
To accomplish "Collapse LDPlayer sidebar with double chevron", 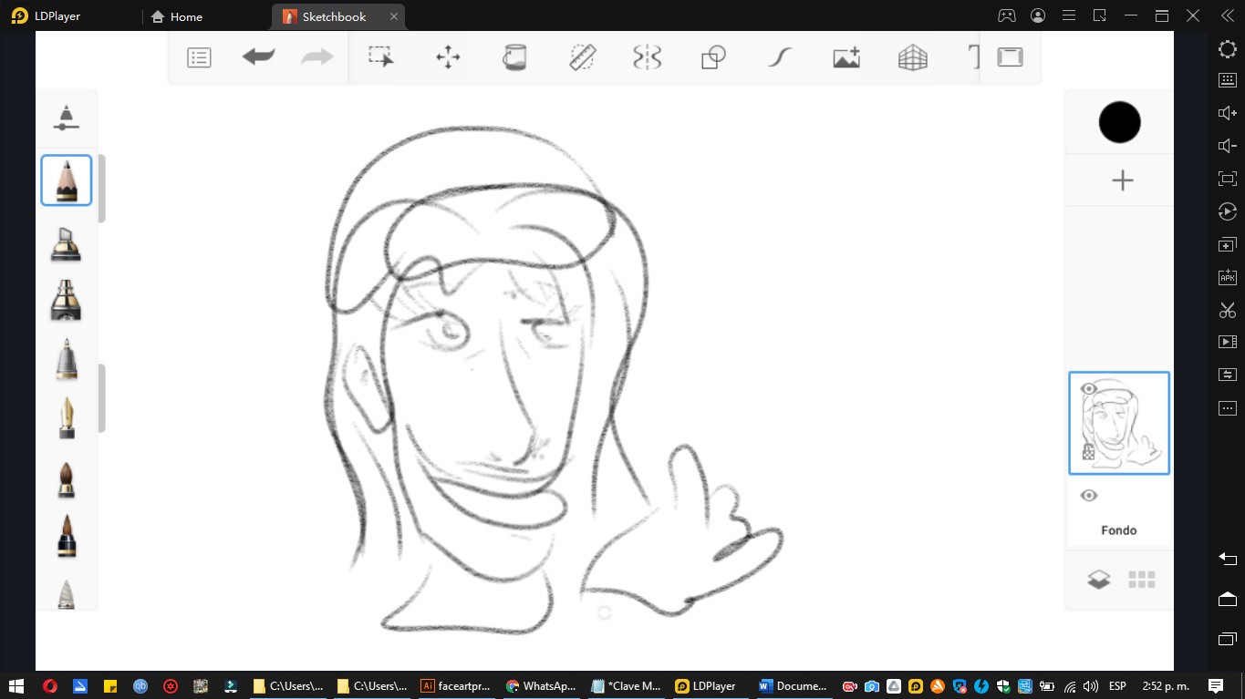I will pyautogui.click(x=1228, y=15).
